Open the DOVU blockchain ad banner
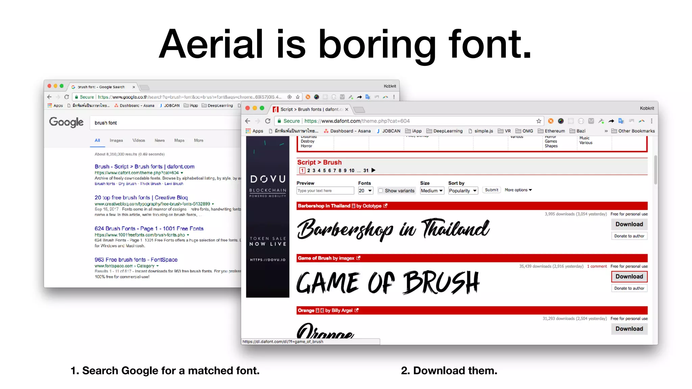 point(268,217)
